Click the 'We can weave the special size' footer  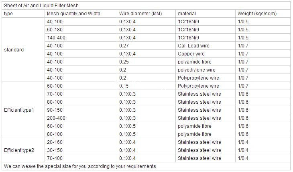[79, 166]
